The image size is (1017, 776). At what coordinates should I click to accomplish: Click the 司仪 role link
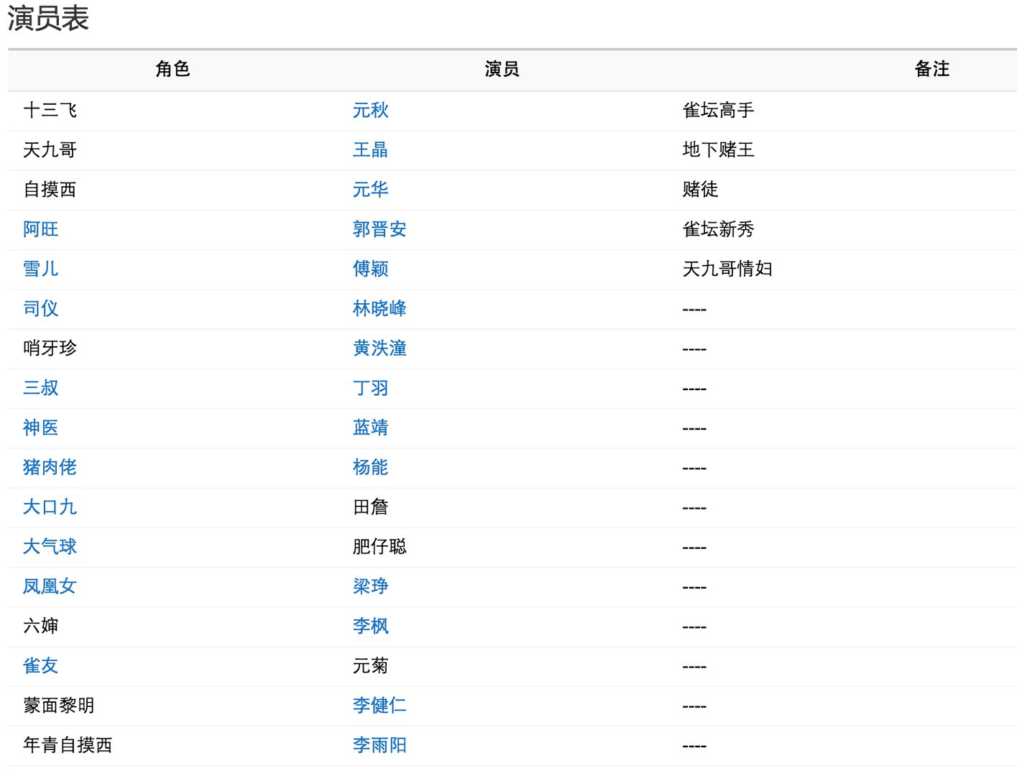[x=40, y=308]
